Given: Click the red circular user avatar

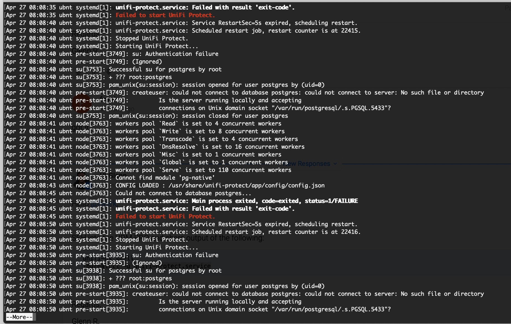Looking at the screenshot, I should 82,104.
